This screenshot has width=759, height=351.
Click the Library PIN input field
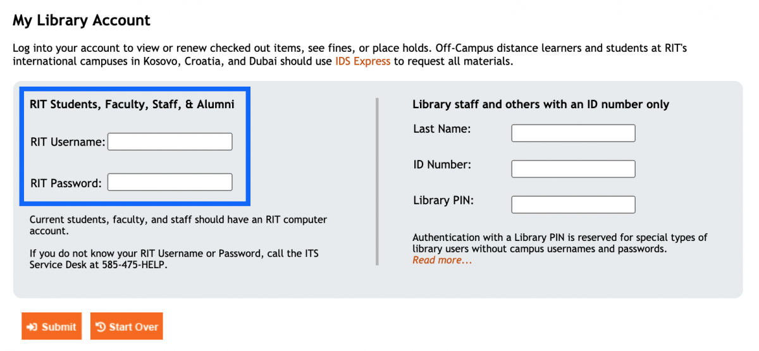click(573, 205)
